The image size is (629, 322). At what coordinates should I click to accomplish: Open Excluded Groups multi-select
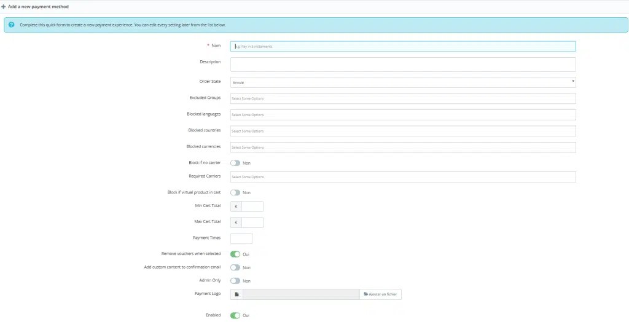(403, 98)
